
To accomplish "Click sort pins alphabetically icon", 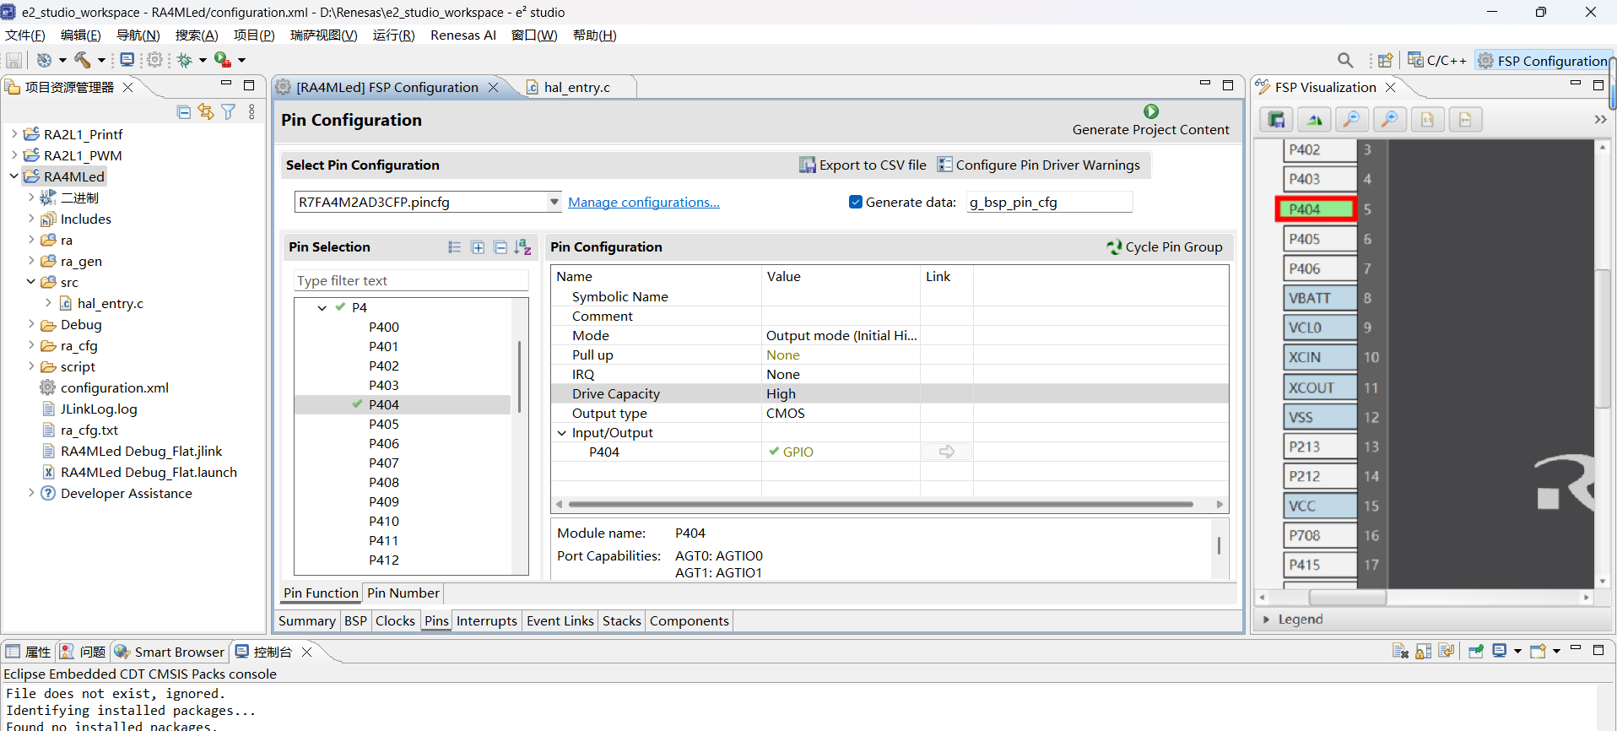I will click(523, 247).
